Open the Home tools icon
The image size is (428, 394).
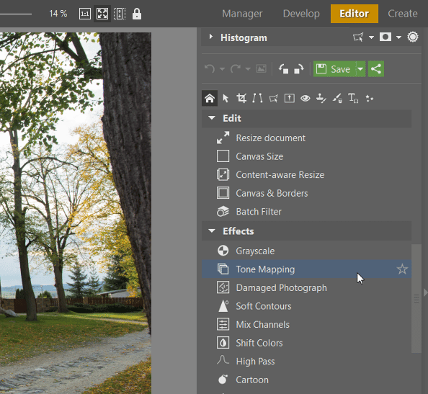coord(210,98)
